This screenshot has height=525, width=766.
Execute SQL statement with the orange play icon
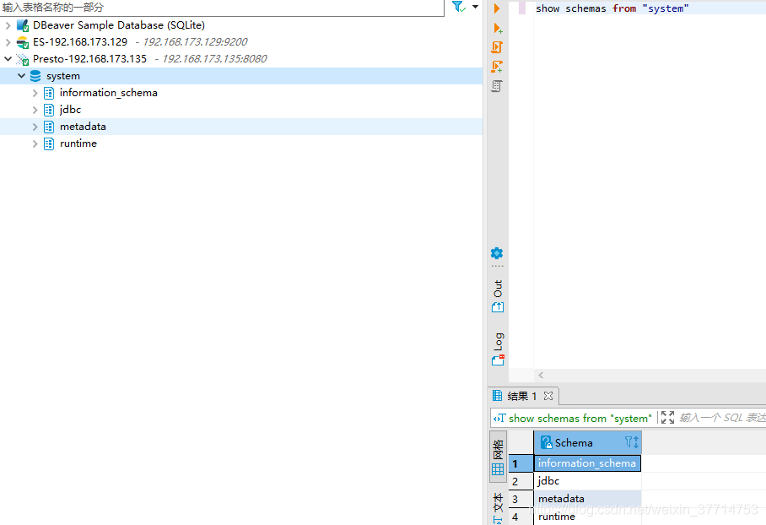pos(497,8)
